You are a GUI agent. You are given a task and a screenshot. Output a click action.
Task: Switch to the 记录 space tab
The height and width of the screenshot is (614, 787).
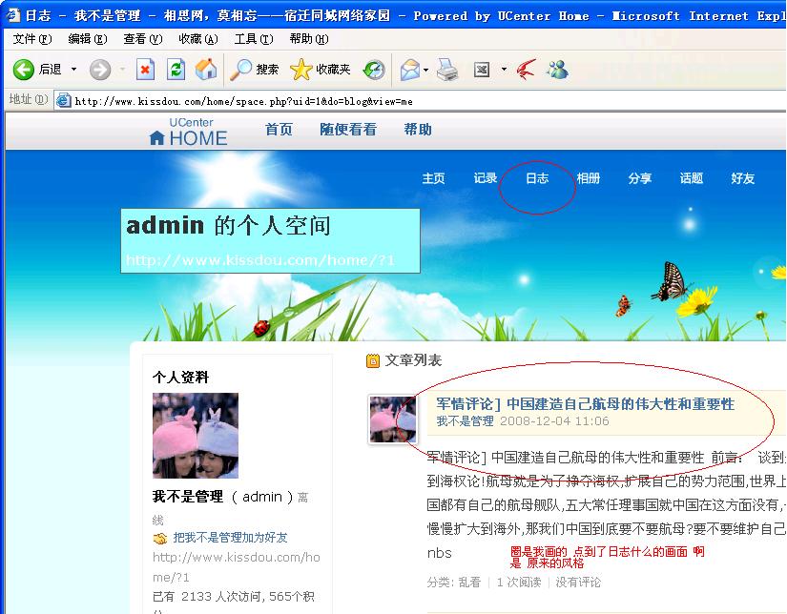click(x=485, y=178)
